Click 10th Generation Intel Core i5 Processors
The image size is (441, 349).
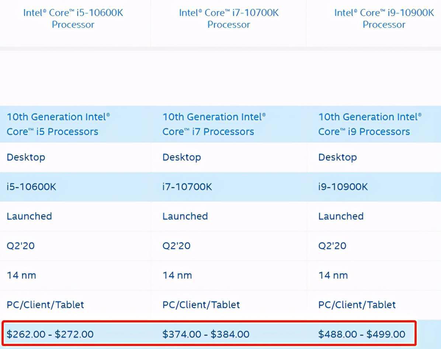(58, 124)
